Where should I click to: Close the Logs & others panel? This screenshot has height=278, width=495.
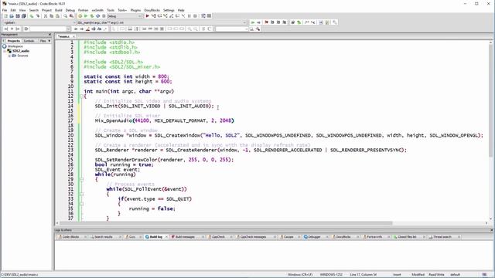click(492, 230)
